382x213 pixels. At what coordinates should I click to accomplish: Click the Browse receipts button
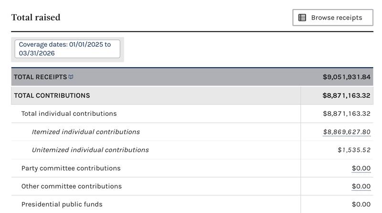333,18
